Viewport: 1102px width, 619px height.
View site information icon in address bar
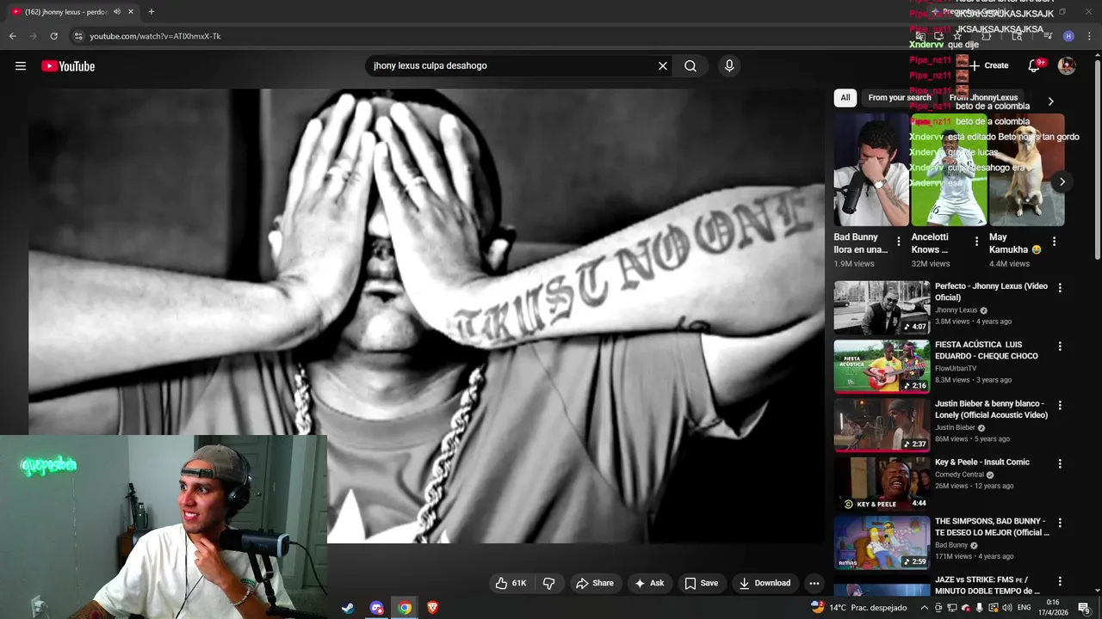pos(78,36)
